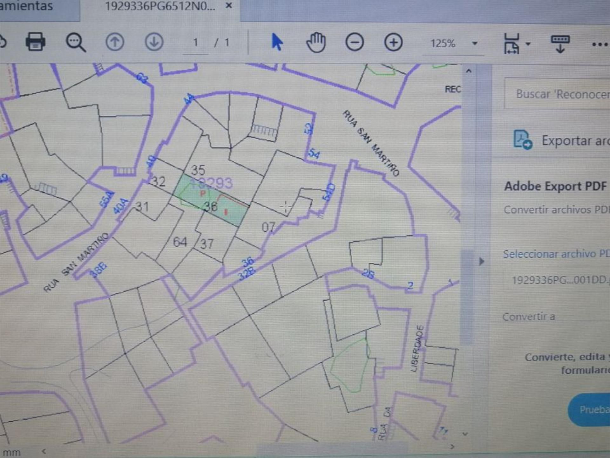
Task: Click parcel label 07 on map
Action: tap(268, 227)
